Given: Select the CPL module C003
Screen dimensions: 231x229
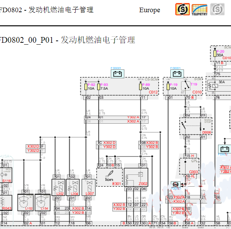Looking at the screenshot, I should [189, 166].
